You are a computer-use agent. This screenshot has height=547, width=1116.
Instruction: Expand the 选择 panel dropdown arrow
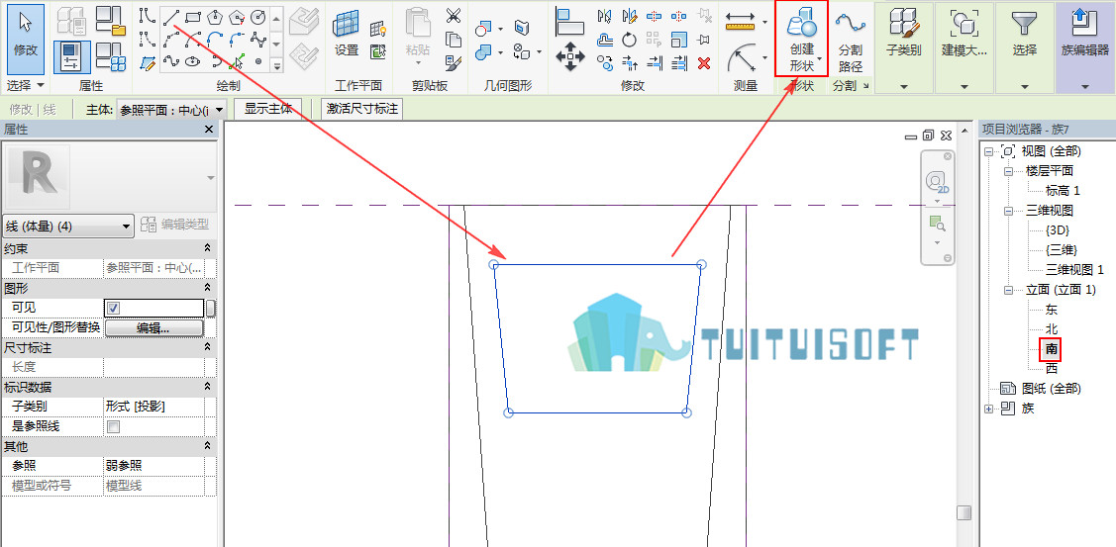(40, 85)
